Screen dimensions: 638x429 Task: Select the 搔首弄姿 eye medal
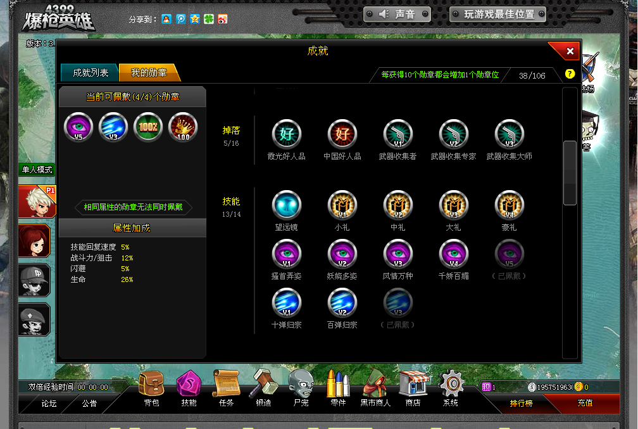(287, 254)
